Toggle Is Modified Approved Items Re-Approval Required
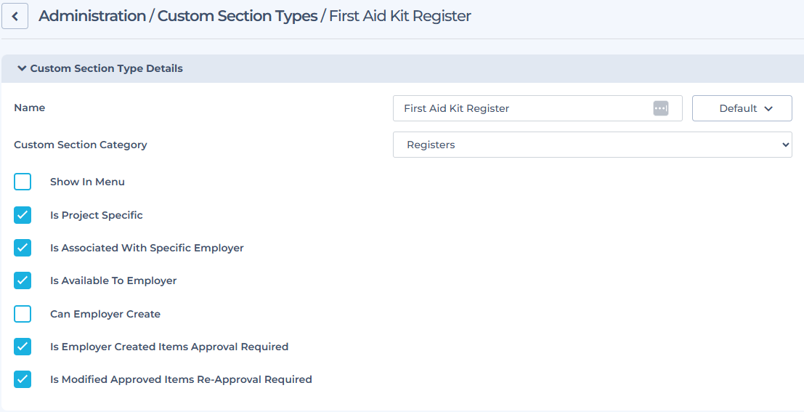The height and width of the screenshot is (412, 804). pyautogui.click(x=23, y=380)
